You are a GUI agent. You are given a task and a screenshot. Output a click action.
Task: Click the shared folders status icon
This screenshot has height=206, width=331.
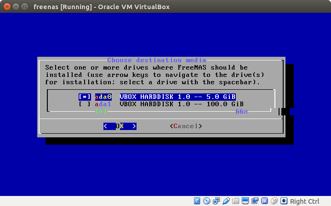tap(235, 201)
